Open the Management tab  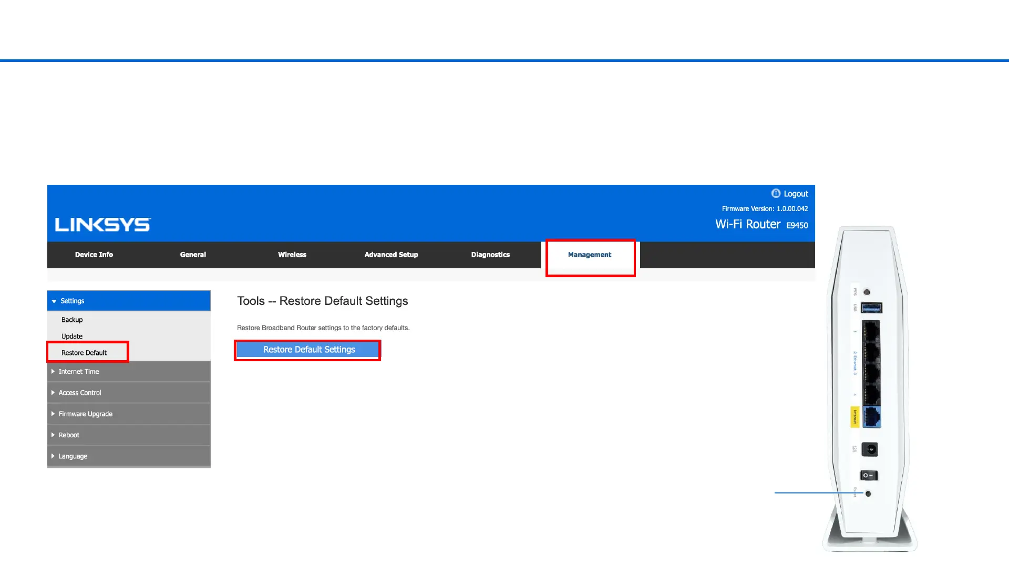(x=590, y=255)
